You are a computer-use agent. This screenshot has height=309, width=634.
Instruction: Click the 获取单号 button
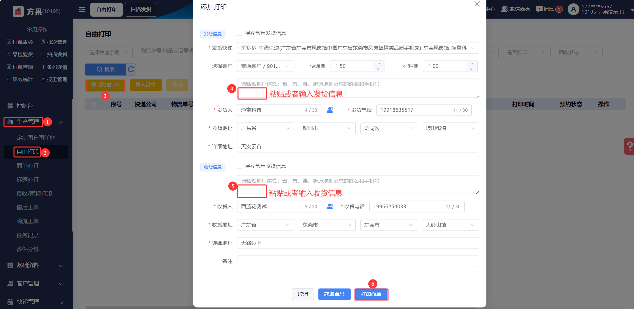click(334, 294)
